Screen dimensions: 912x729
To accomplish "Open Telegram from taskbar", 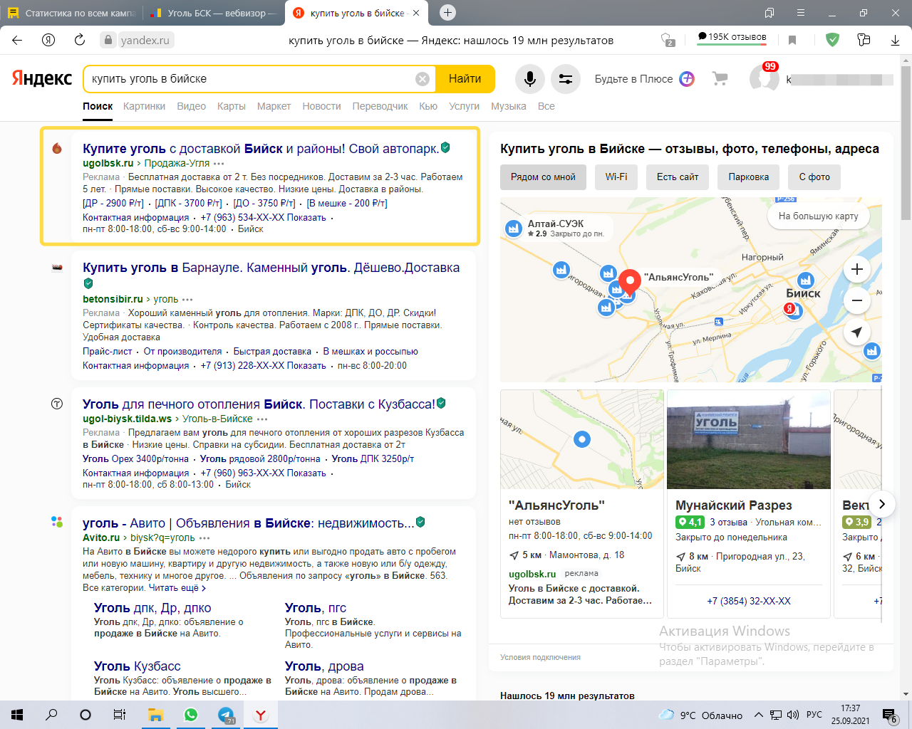I will (x=227, y=715).
